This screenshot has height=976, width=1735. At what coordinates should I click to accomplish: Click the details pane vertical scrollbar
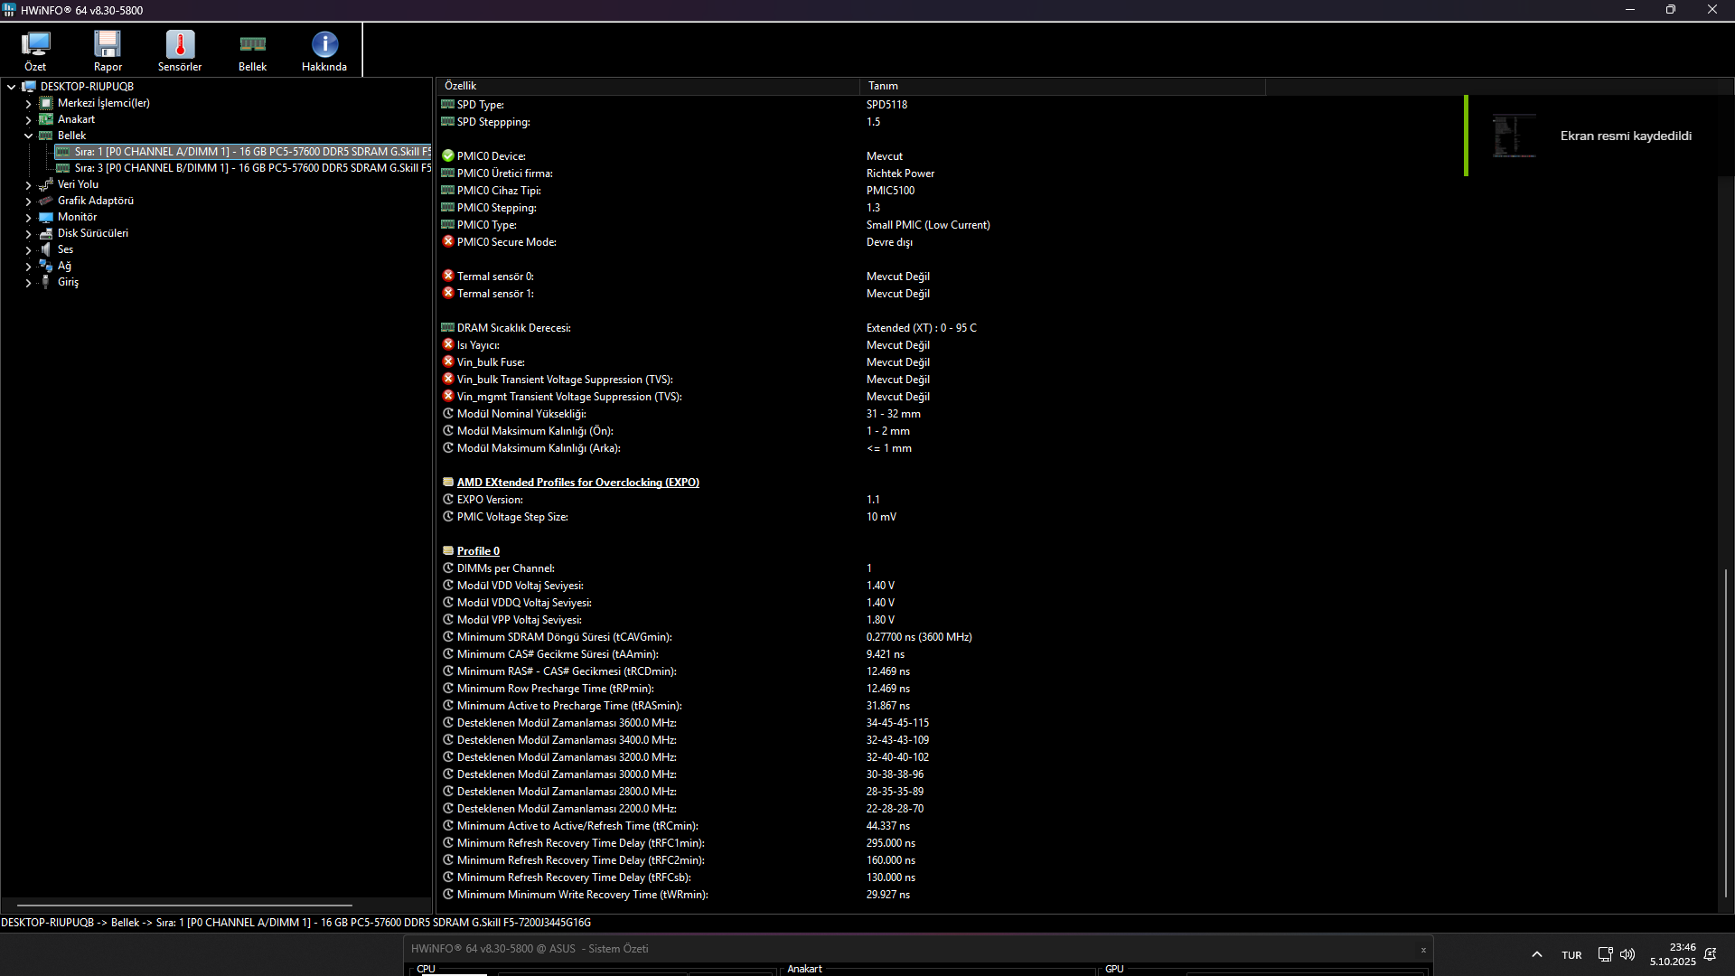click(1726, 733)
